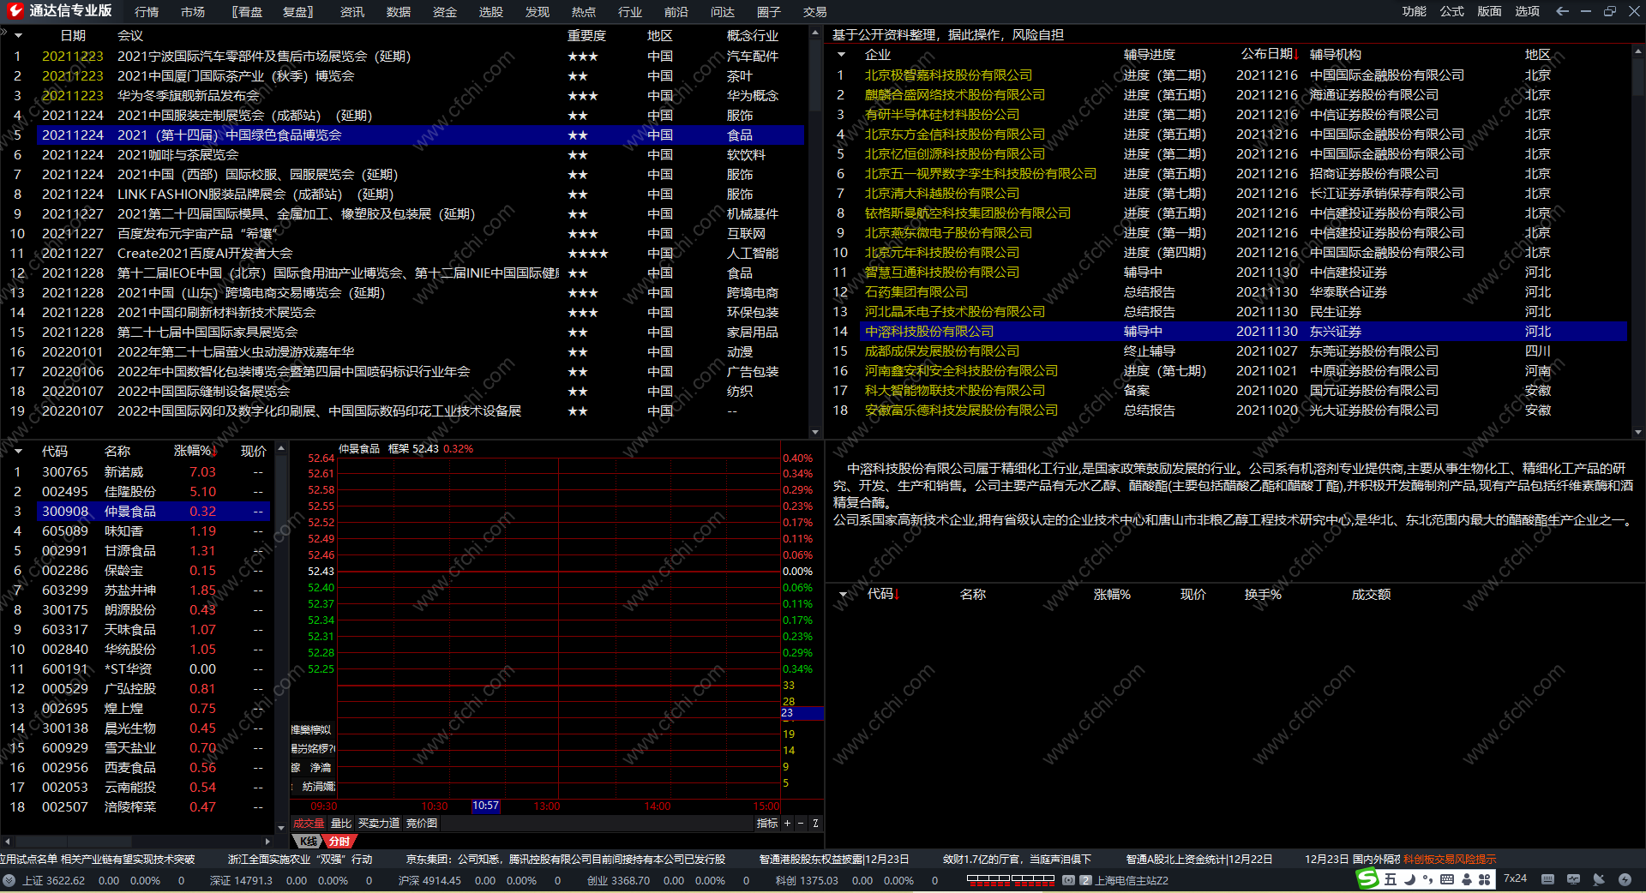1646x893 pixels.
Task: Open the 热点 menu
Action: pyautogui.click(x=584, y=12)
